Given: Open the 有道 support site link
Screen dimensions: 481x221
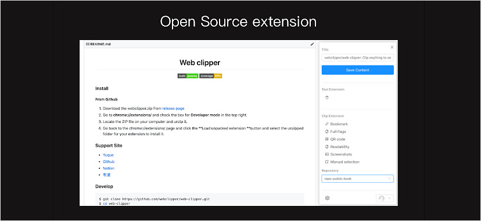Looking at the screenshot, I should pos(106,175).
